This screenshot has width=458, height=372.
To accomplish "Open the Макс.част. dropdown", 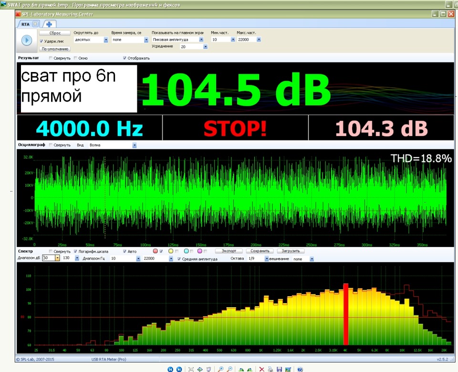I will tap(259, 40).
